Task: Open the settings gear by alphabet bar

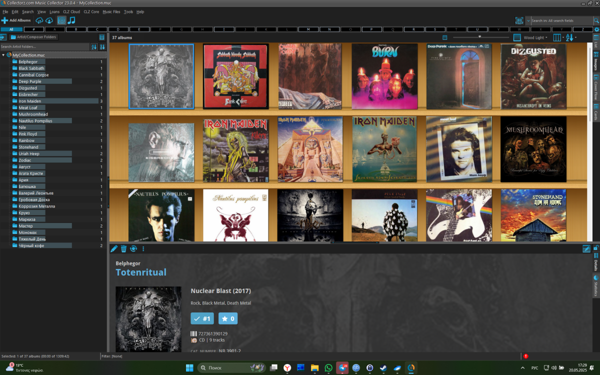Action: [x=596, y=29]
